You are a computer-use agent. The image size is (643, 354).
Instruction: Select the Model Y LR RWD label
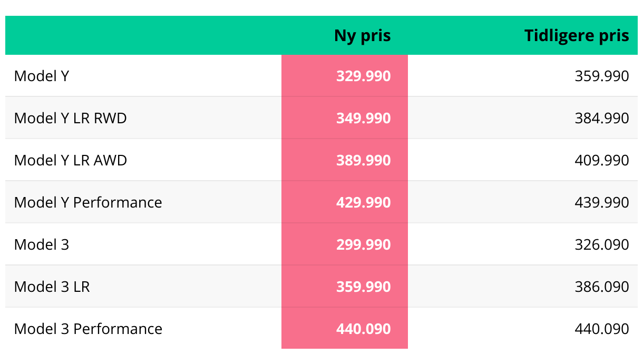point(71,118)
